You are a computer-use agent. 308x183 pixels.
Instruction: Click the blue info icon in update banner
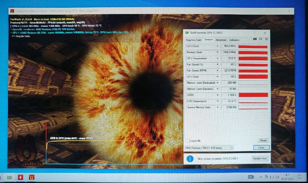point(190,158)
